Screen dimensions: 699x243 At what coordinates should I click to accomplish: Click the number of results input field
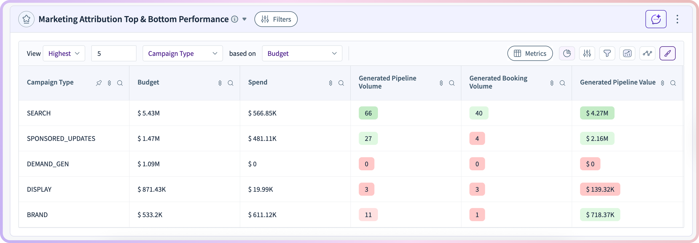tap(114, 54)
